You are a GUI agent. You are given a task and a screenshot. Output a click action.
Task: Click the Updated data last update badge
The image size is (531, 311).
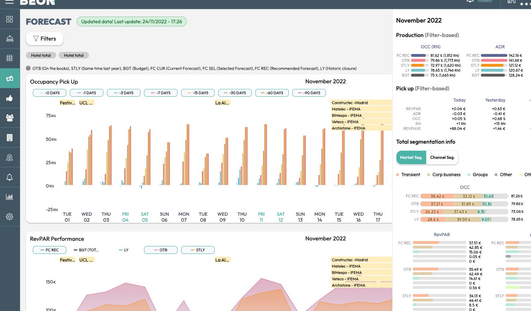(132, 22)
